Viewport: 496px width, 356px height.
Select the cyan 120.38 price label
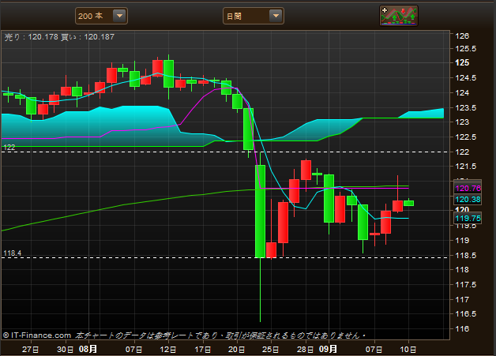[x=468, y=200]
